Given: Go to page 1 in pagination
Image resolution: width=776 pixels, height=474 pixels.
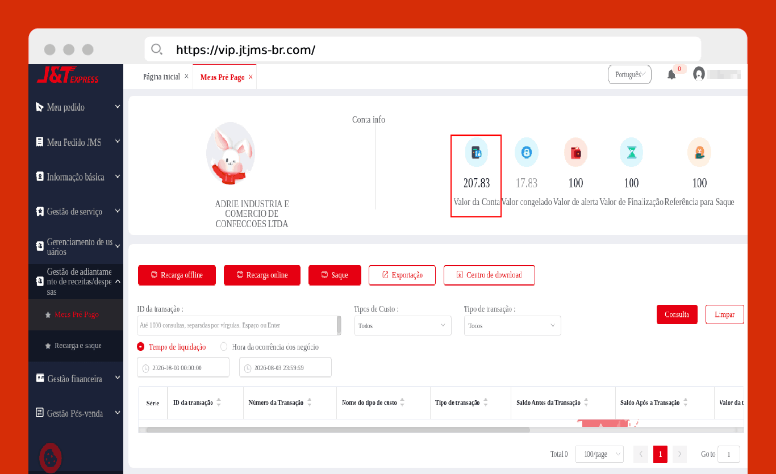Looking at the screenshot, I should click(x=660, y=454).
